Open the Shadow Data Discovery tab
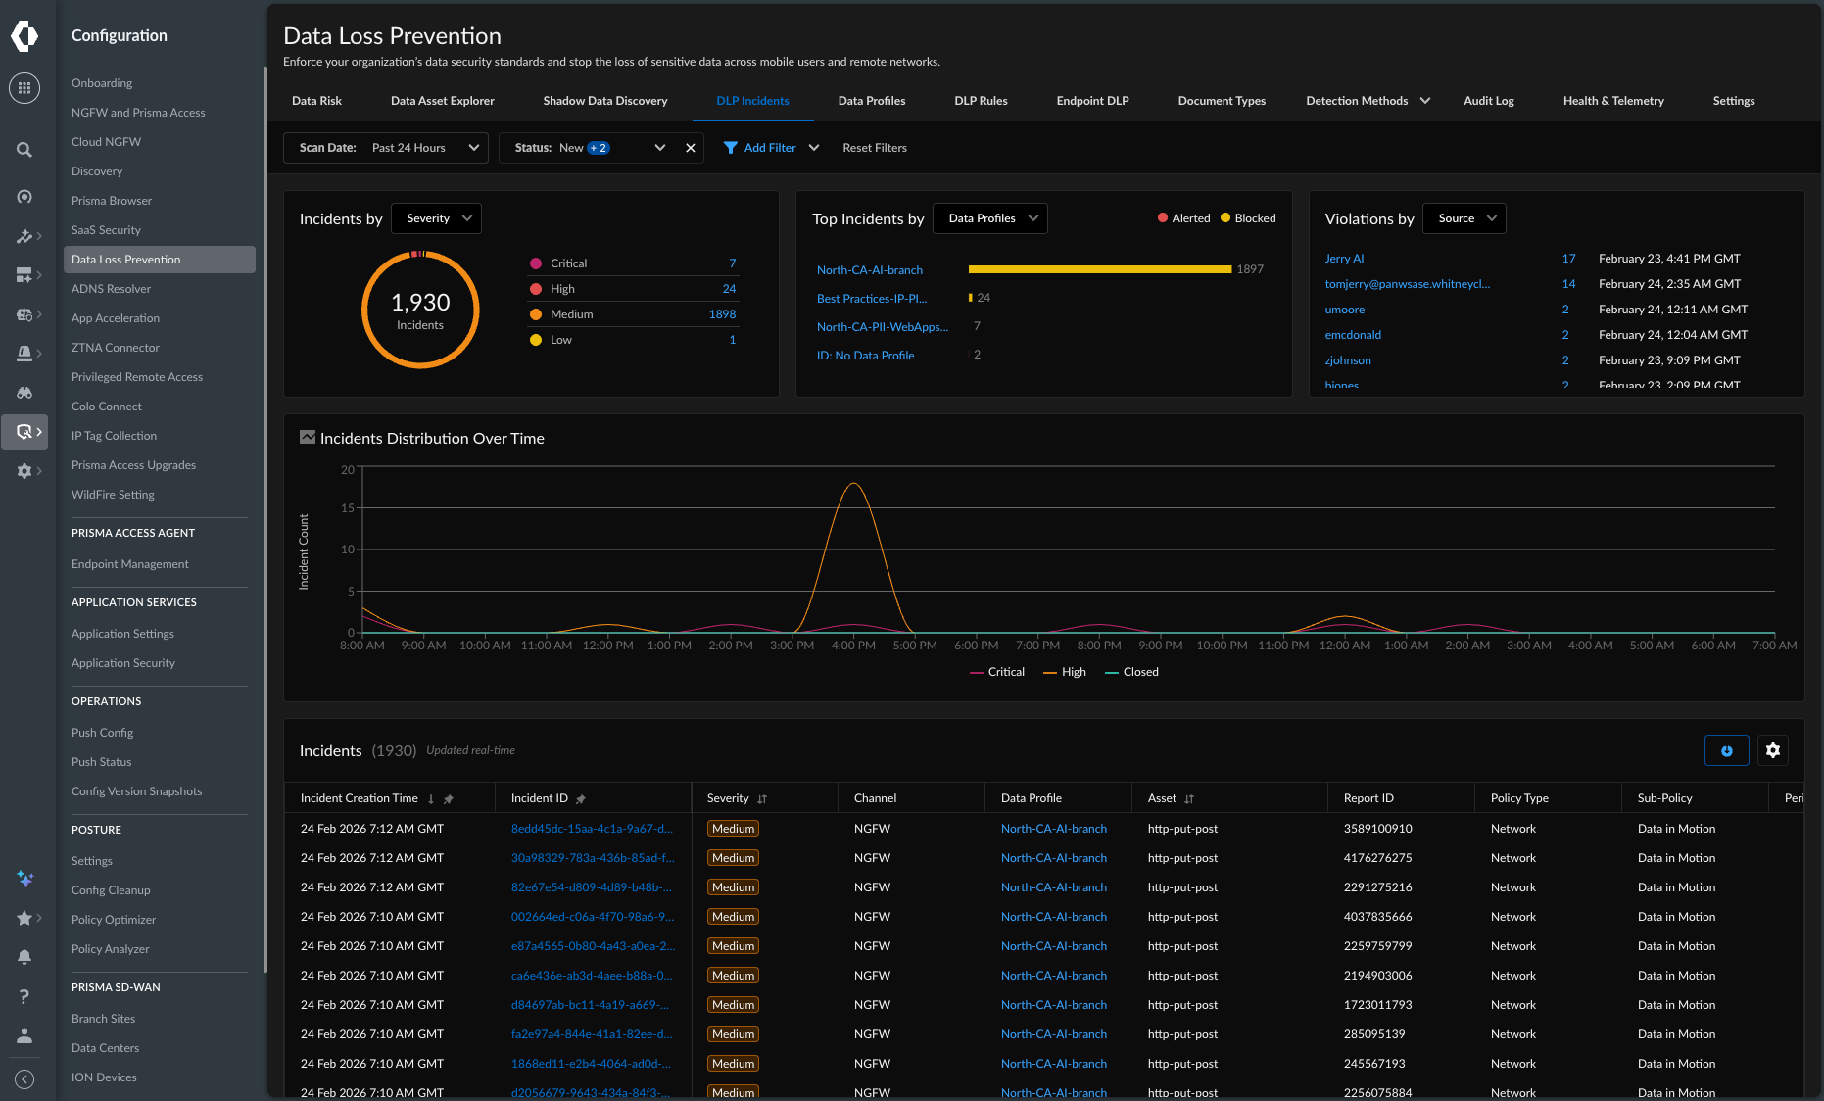 tap(605, 101)
